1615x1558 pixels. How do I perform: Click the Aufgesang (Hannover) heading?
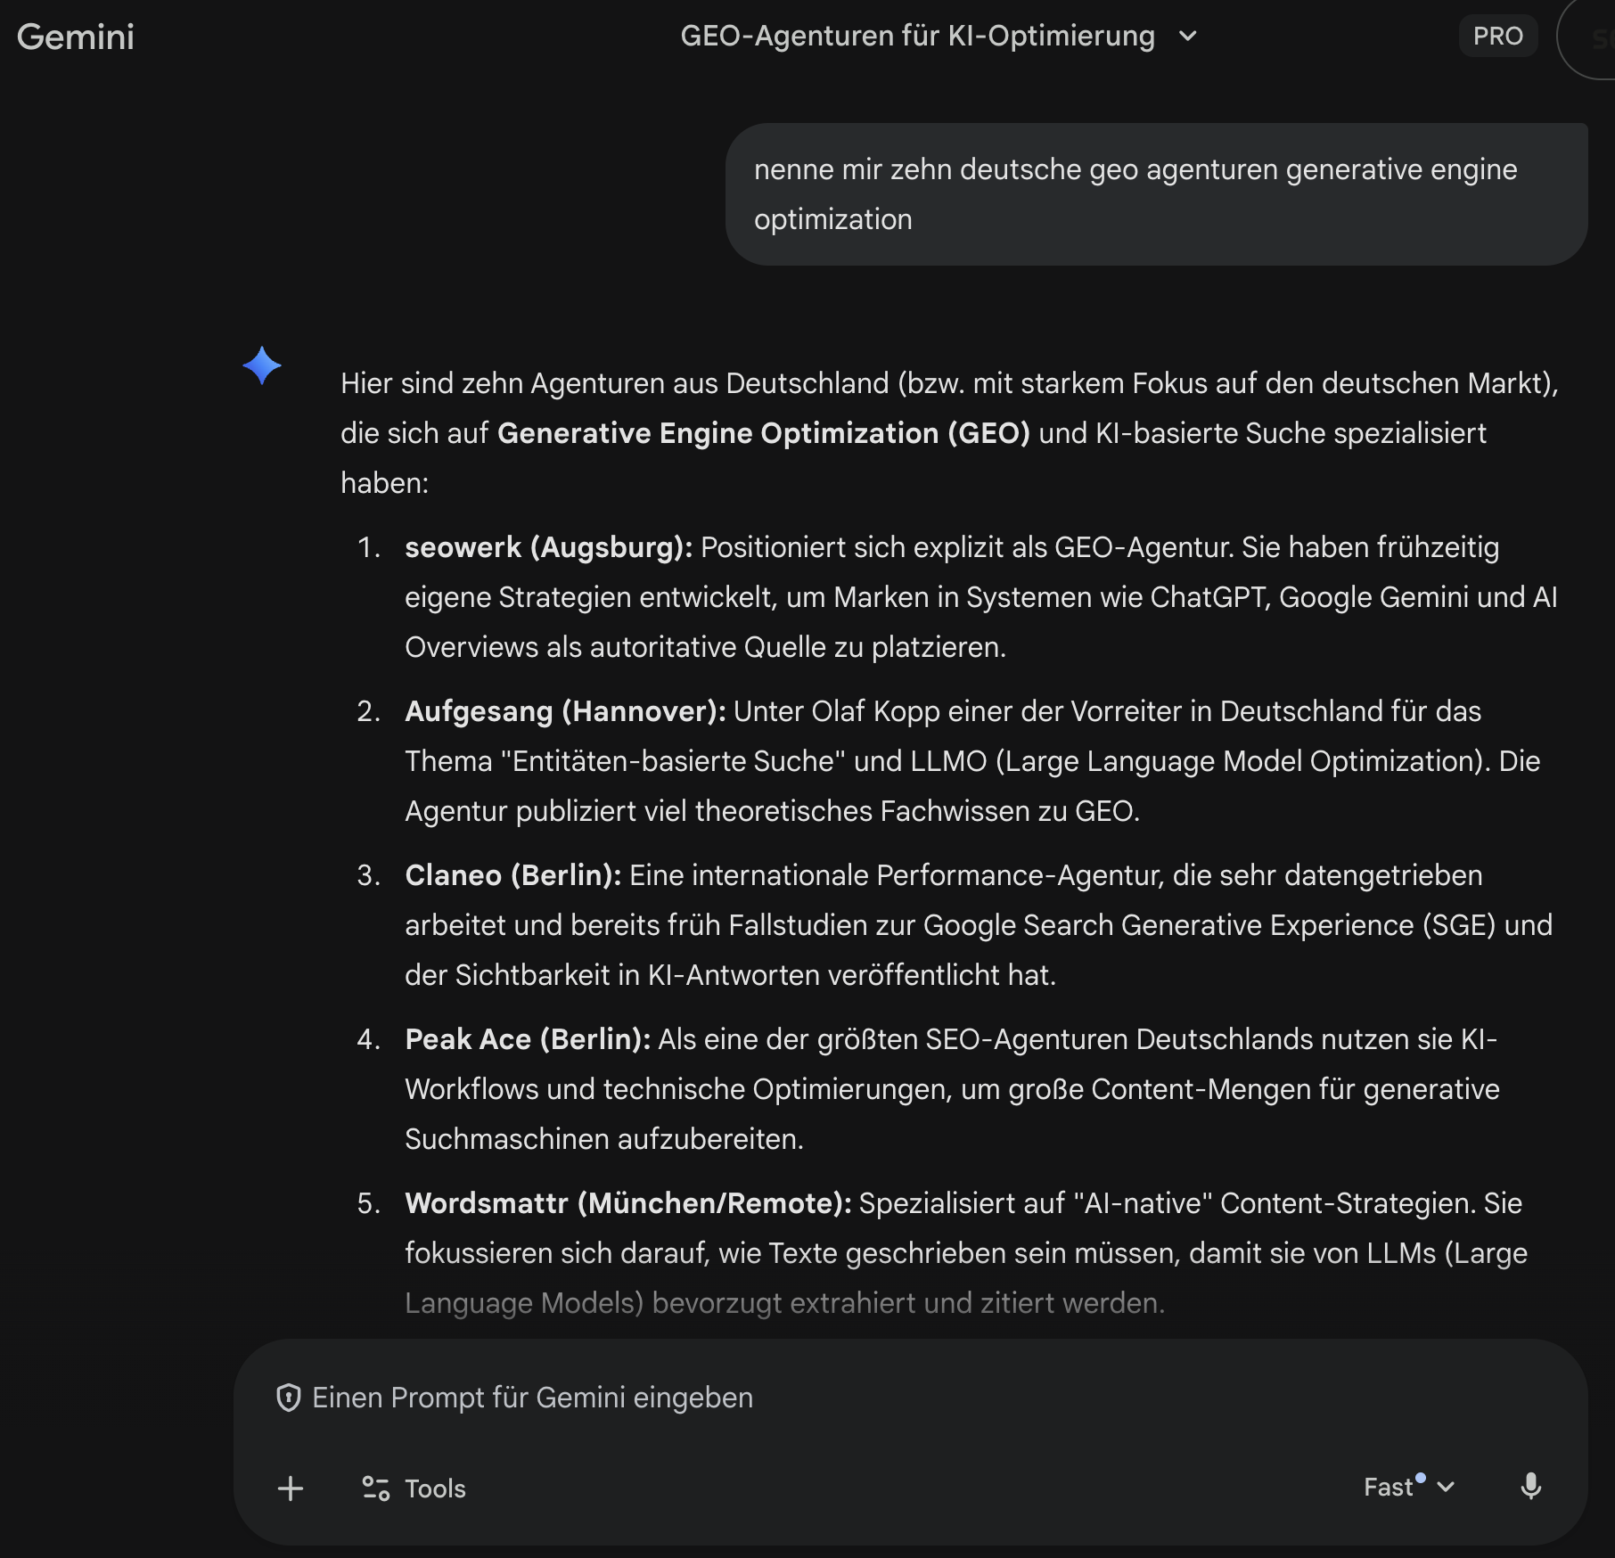565,711
